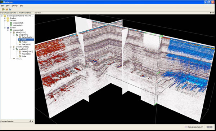Click the greyed Time [1] item
Image resolution: width=216 pixels, height=131 pixels.
(x=19, y=59)
